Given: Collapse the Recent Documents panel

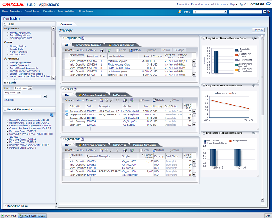Looking at the screenshot, I should [x=5, y=109].
